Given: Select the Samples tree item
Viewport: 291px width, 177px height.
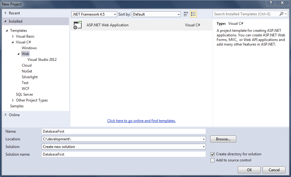Looking at the screenshot, I should coord(17,106).
